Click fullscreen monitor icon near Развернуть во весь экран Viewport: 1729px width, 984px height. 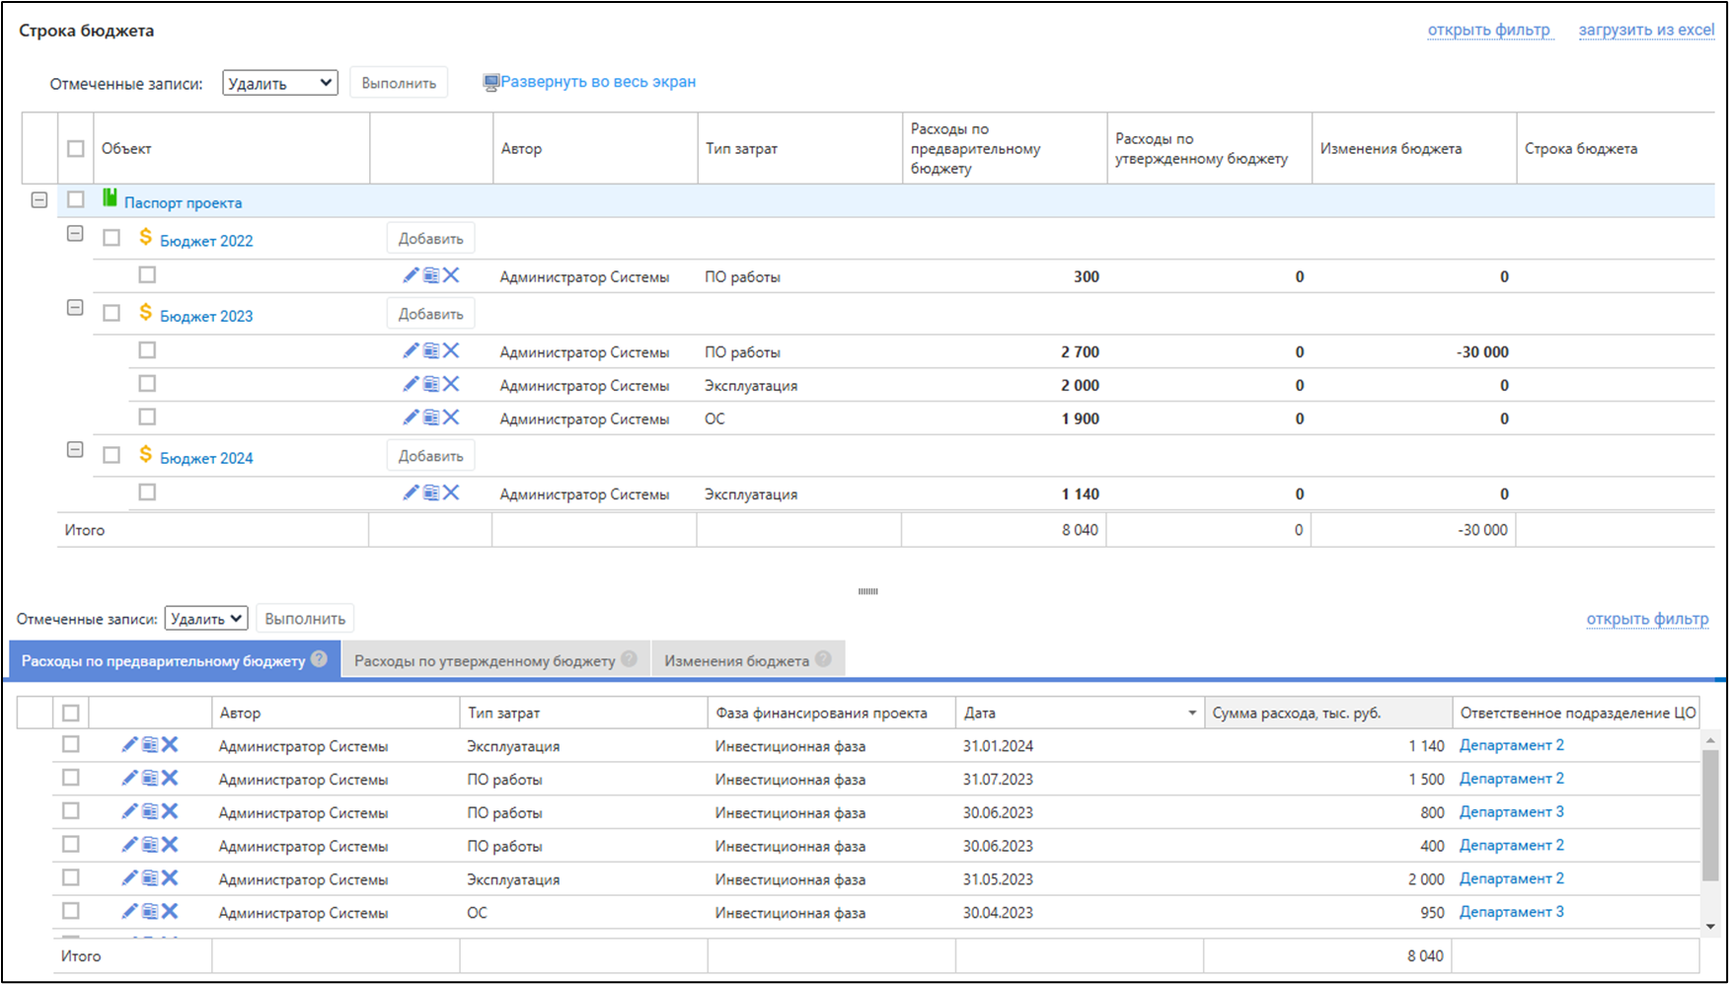tap(490, 83)
